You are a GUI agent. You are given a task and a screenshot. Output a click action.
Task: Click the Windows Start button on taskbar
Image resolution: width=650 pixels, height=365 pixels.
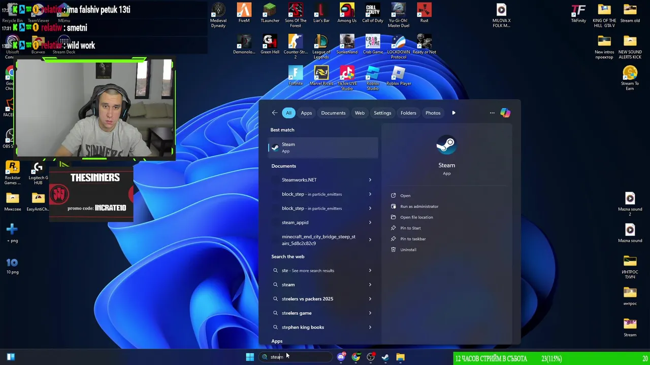pos(250,357)
